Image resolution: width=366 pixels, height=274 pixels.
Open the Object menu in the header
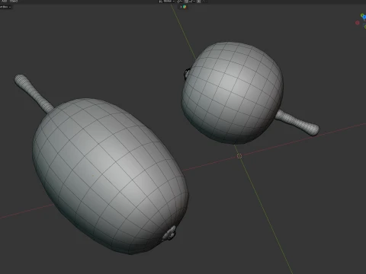point(14,1)
